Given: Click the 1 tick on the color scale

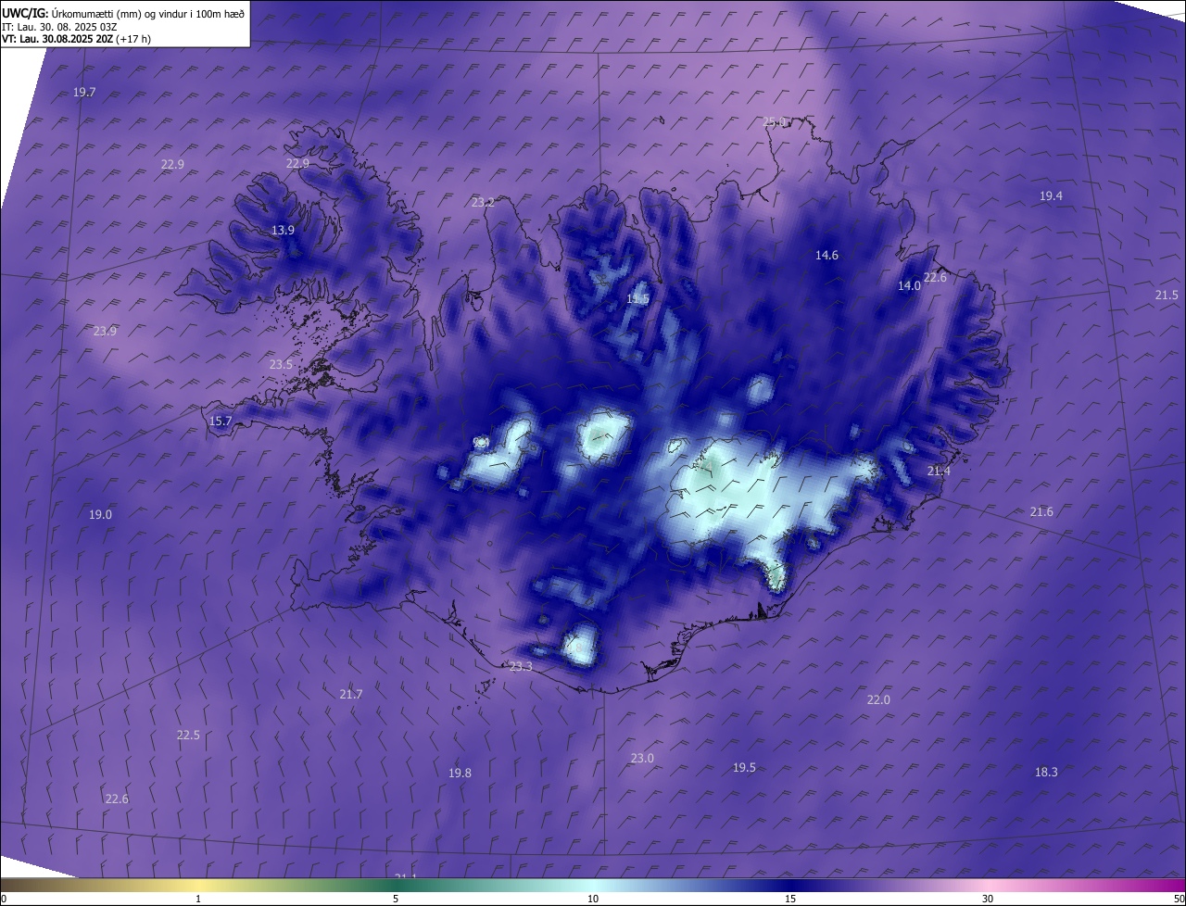Looking at the screenshot, I should [198, 900].
